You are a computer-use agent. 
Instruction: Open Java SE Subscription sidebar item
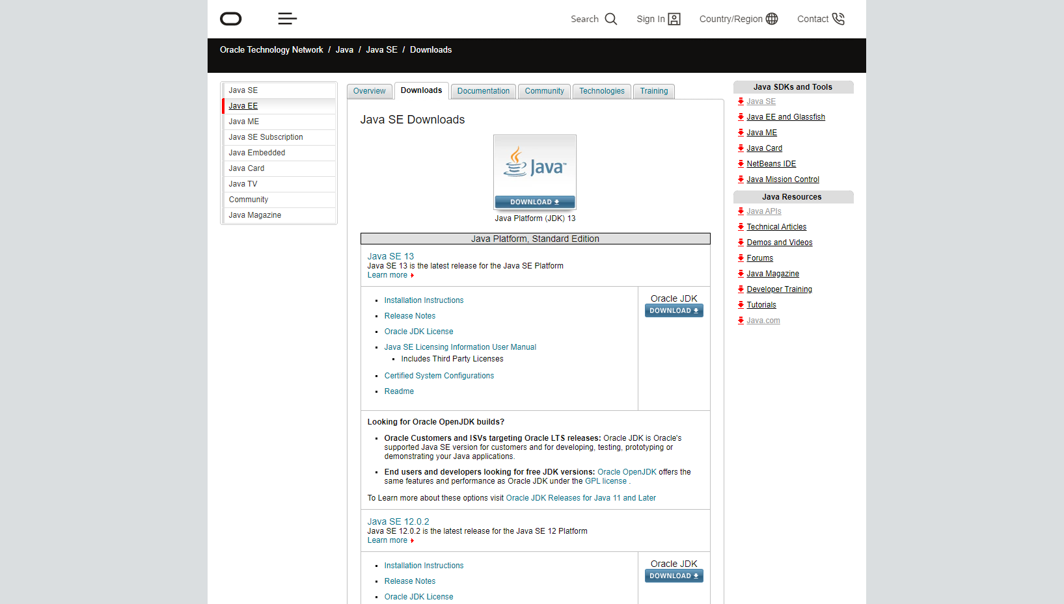click(x=279, y=137)
